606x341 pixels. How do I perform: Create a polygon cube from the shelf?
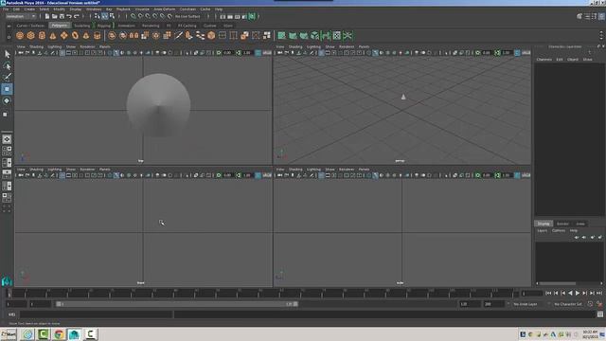[x=31, y=36]
